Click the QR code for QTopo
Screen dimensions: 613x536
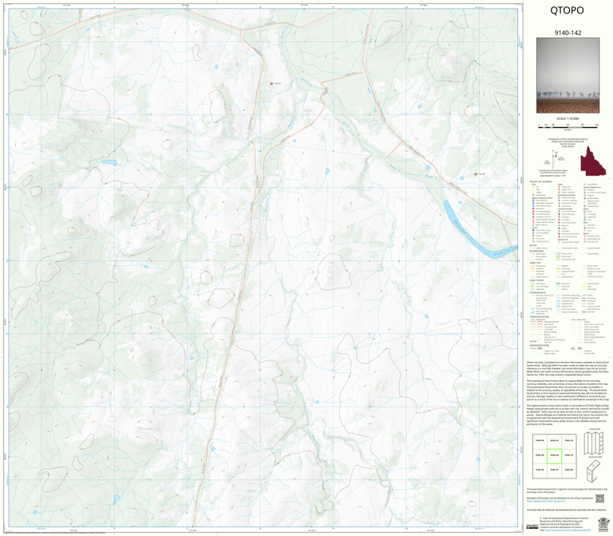(x=599, y=498)
